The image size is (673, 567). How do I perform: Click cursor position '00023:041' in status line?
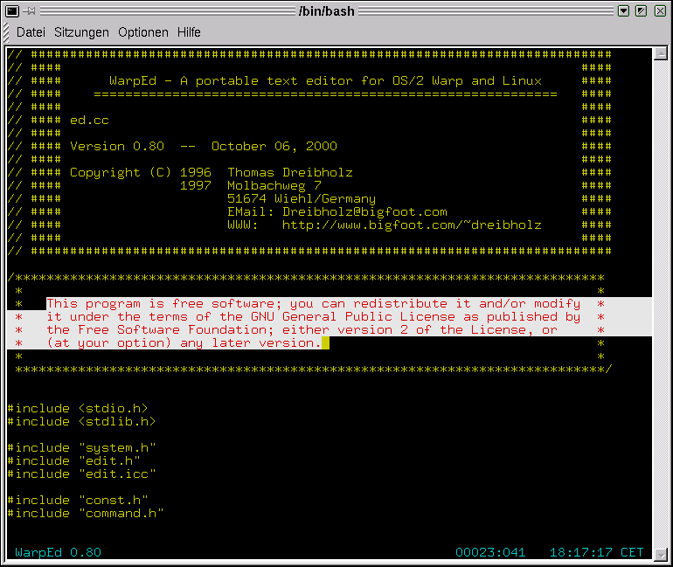point(490,552)
